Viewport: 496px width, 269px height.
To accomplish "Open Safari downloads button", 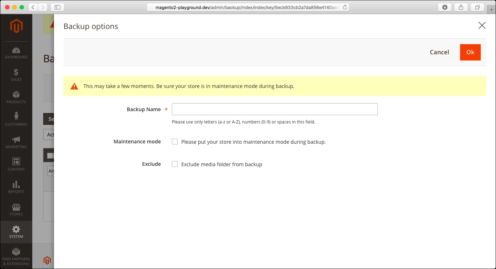I will pos(445,7).
